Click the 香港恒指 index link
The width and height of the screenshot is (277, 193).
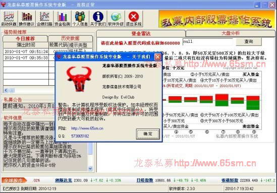click(x=230, y=180)
